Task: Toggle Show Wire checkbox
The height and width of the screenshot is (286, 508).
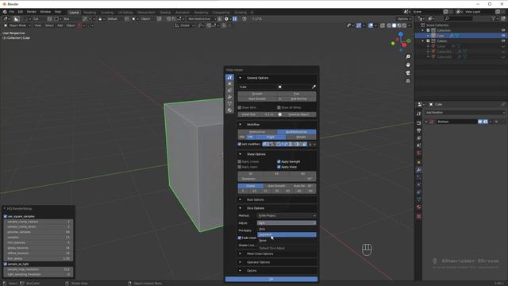Action: [x=240, y=107]
